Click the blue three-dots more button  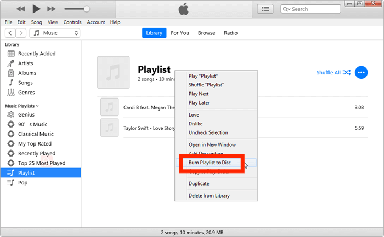[361, 73]
